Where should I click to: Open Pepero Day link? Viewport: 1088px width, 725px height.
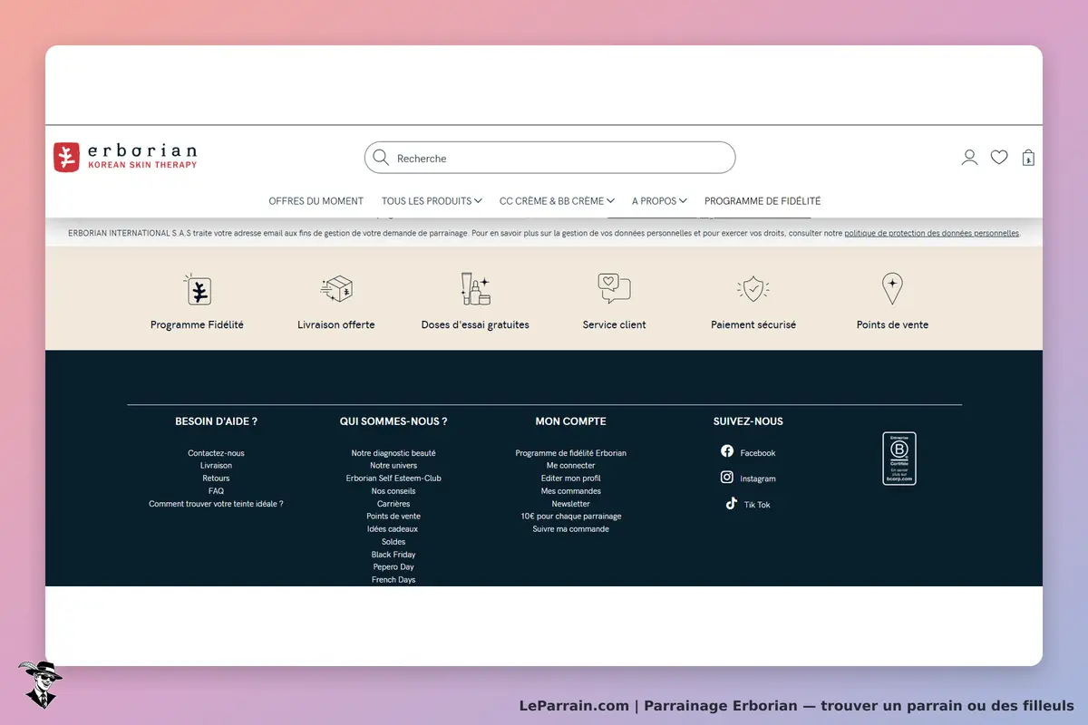pos(393,567)
